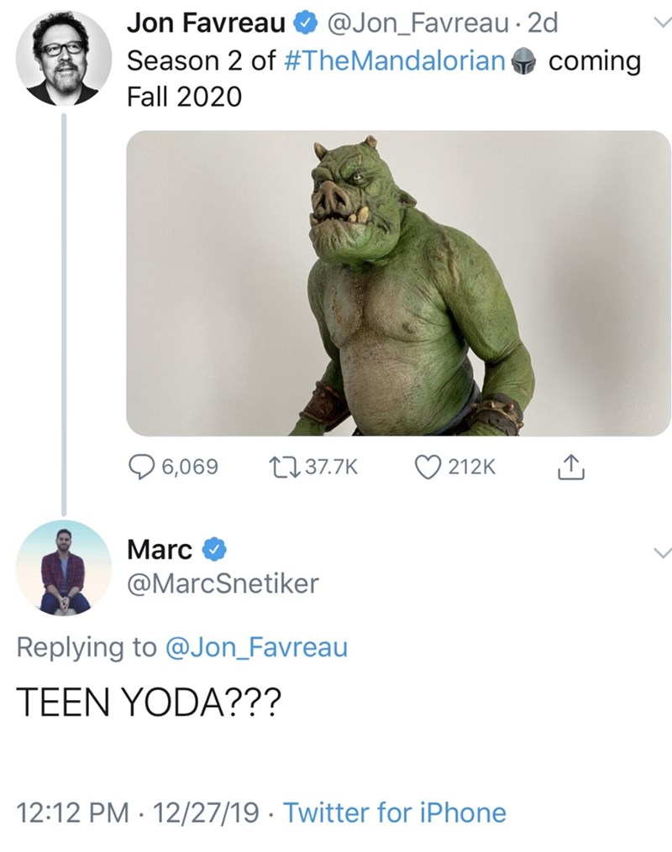Tap the Mandalorian helmet emoji
Viewport: 672px width, 852px height.
point(524,62)
